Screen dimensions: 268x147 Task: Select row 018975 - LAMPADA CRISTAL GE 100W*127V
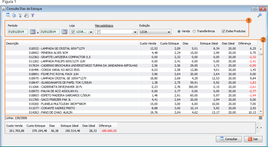[131, 78]
